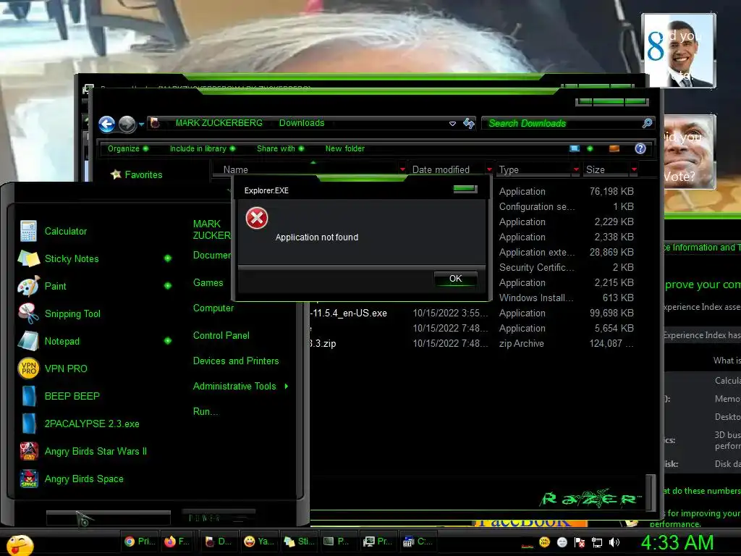Viewport: 741px width, 556px height.
Task: Open Games from the Start menu
Action: point(208,282)
